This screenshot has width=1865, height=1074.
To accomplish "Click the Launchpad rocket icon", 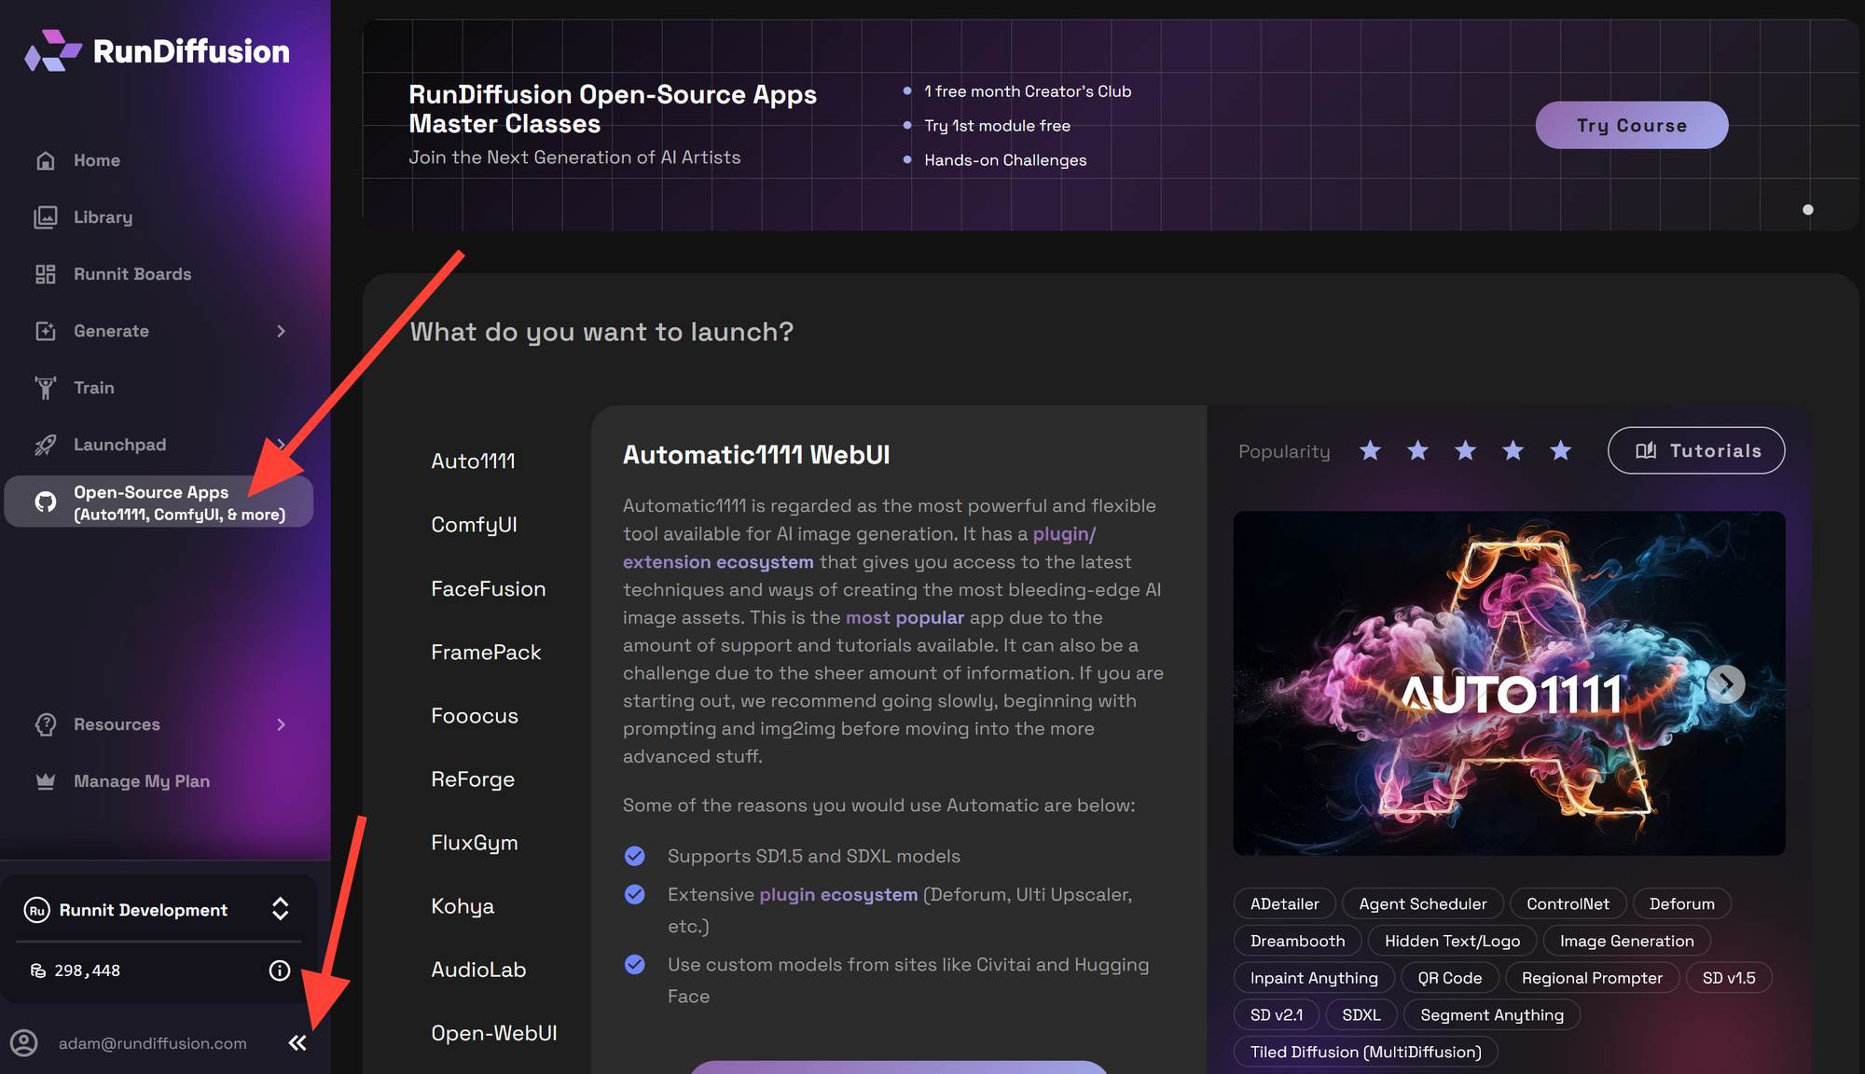I will coord(46,445).
